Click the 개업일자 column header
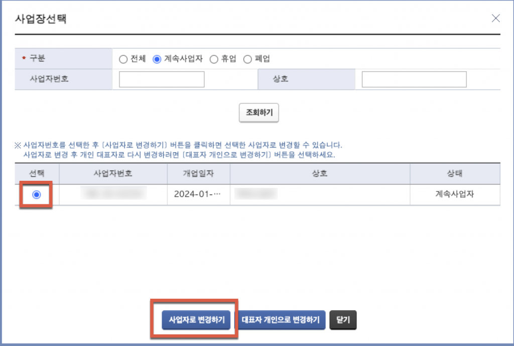 coord(198,173)
